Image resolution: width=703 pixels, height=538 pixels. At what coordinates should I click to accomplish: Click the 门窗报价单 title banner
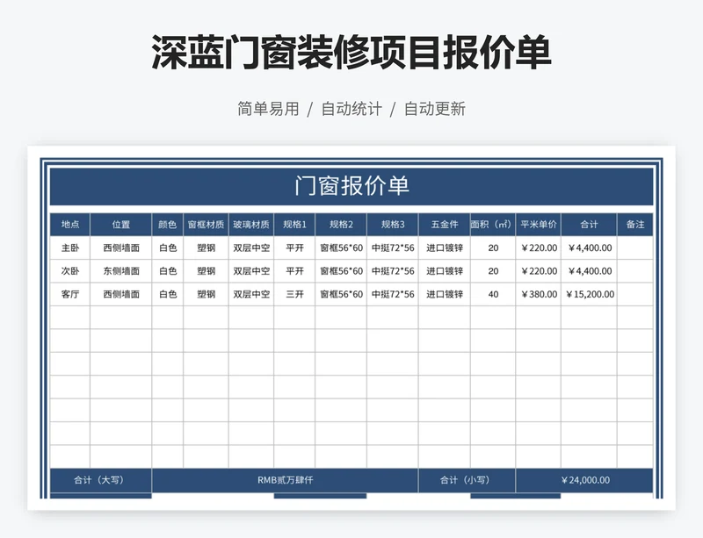(351, 186)
